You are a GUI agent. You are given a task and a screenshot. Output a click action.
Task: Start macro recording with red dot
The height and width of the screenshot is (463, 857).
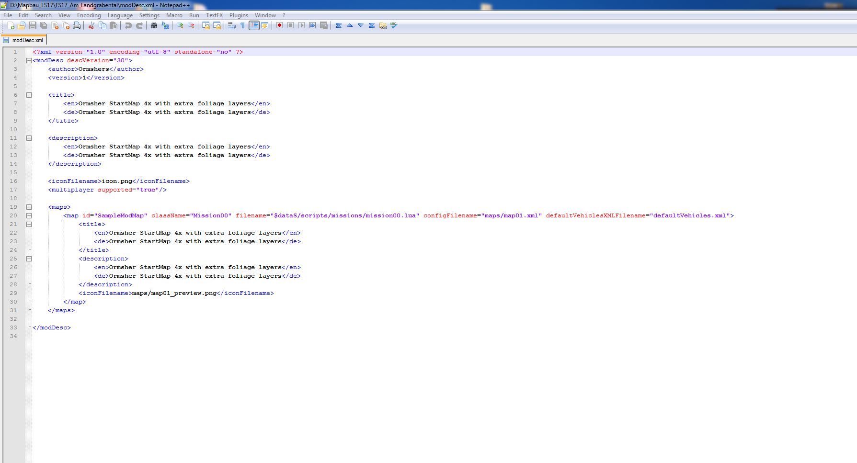coord(279,26)
